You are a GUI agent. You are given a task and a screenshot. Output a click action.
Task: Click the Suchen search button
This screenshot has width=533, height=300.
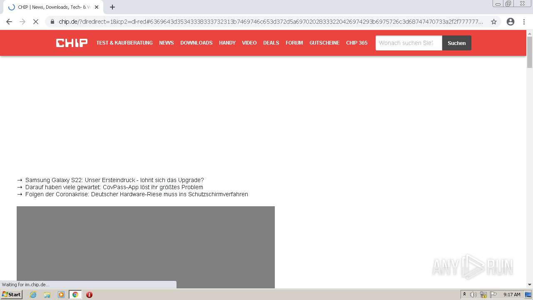pyautogui.click(x=457, y=43)
